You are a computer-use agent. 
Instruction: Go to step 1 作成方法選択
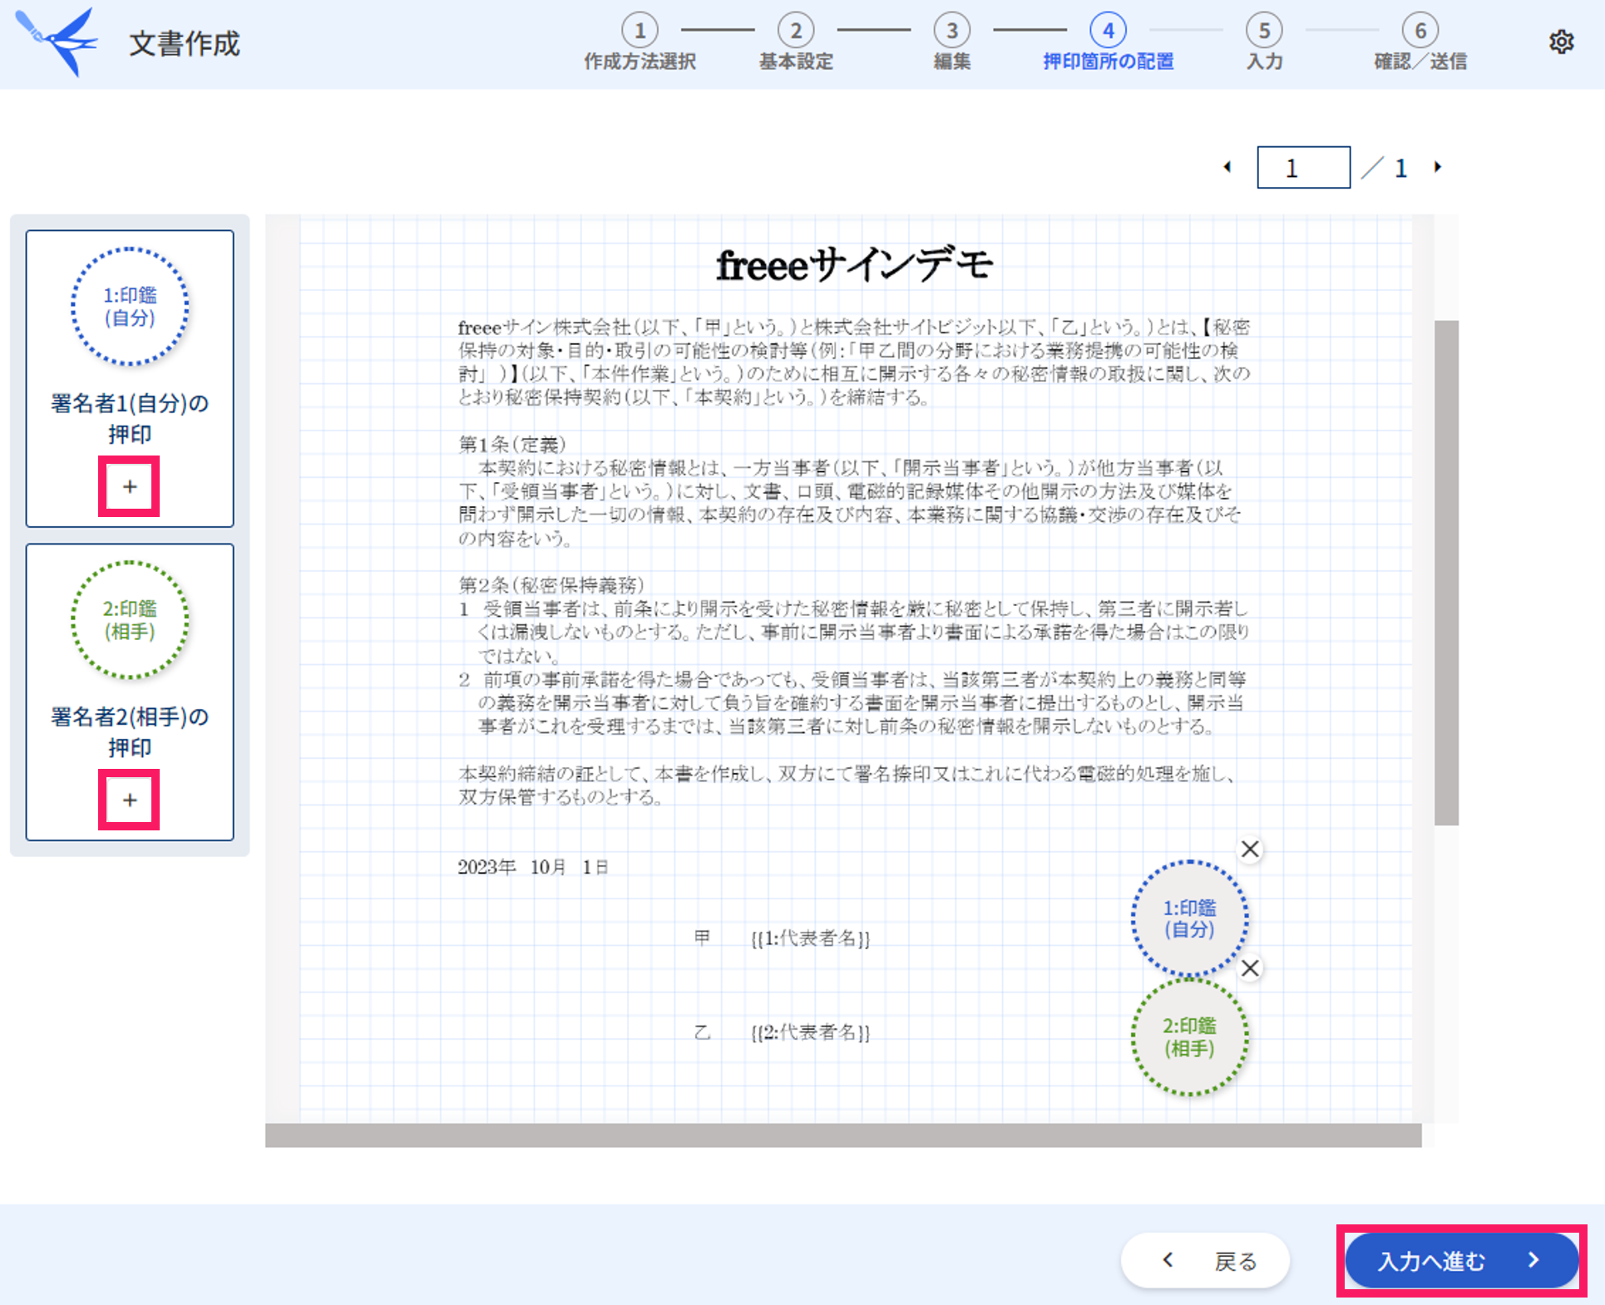640,43
